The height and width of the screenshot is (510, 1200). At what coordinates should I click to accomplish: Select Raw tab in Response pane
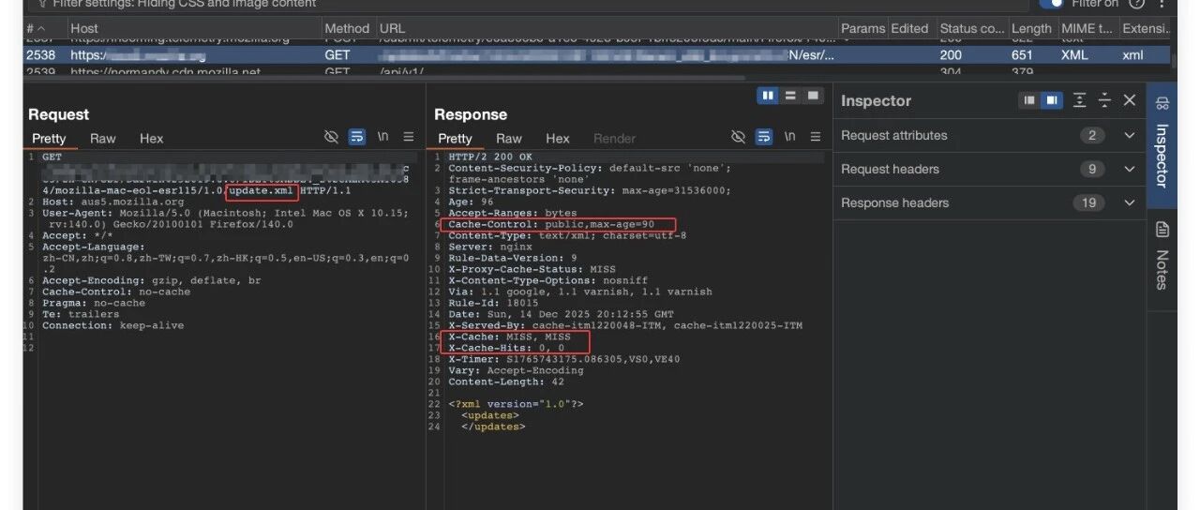pyautogui.click(x=509, y=138)
